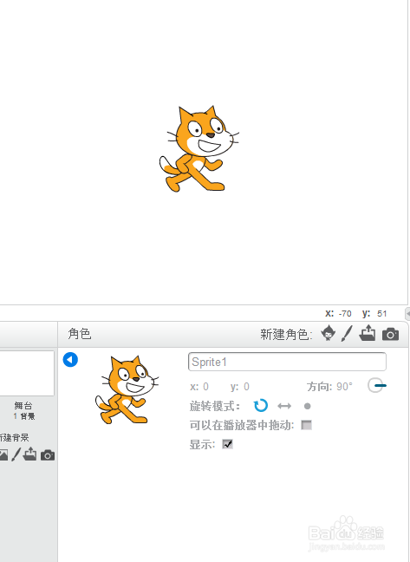Viewport: 410px width, 562px height.
Task: Collapse stage with small side arrow
Action: 407,313
